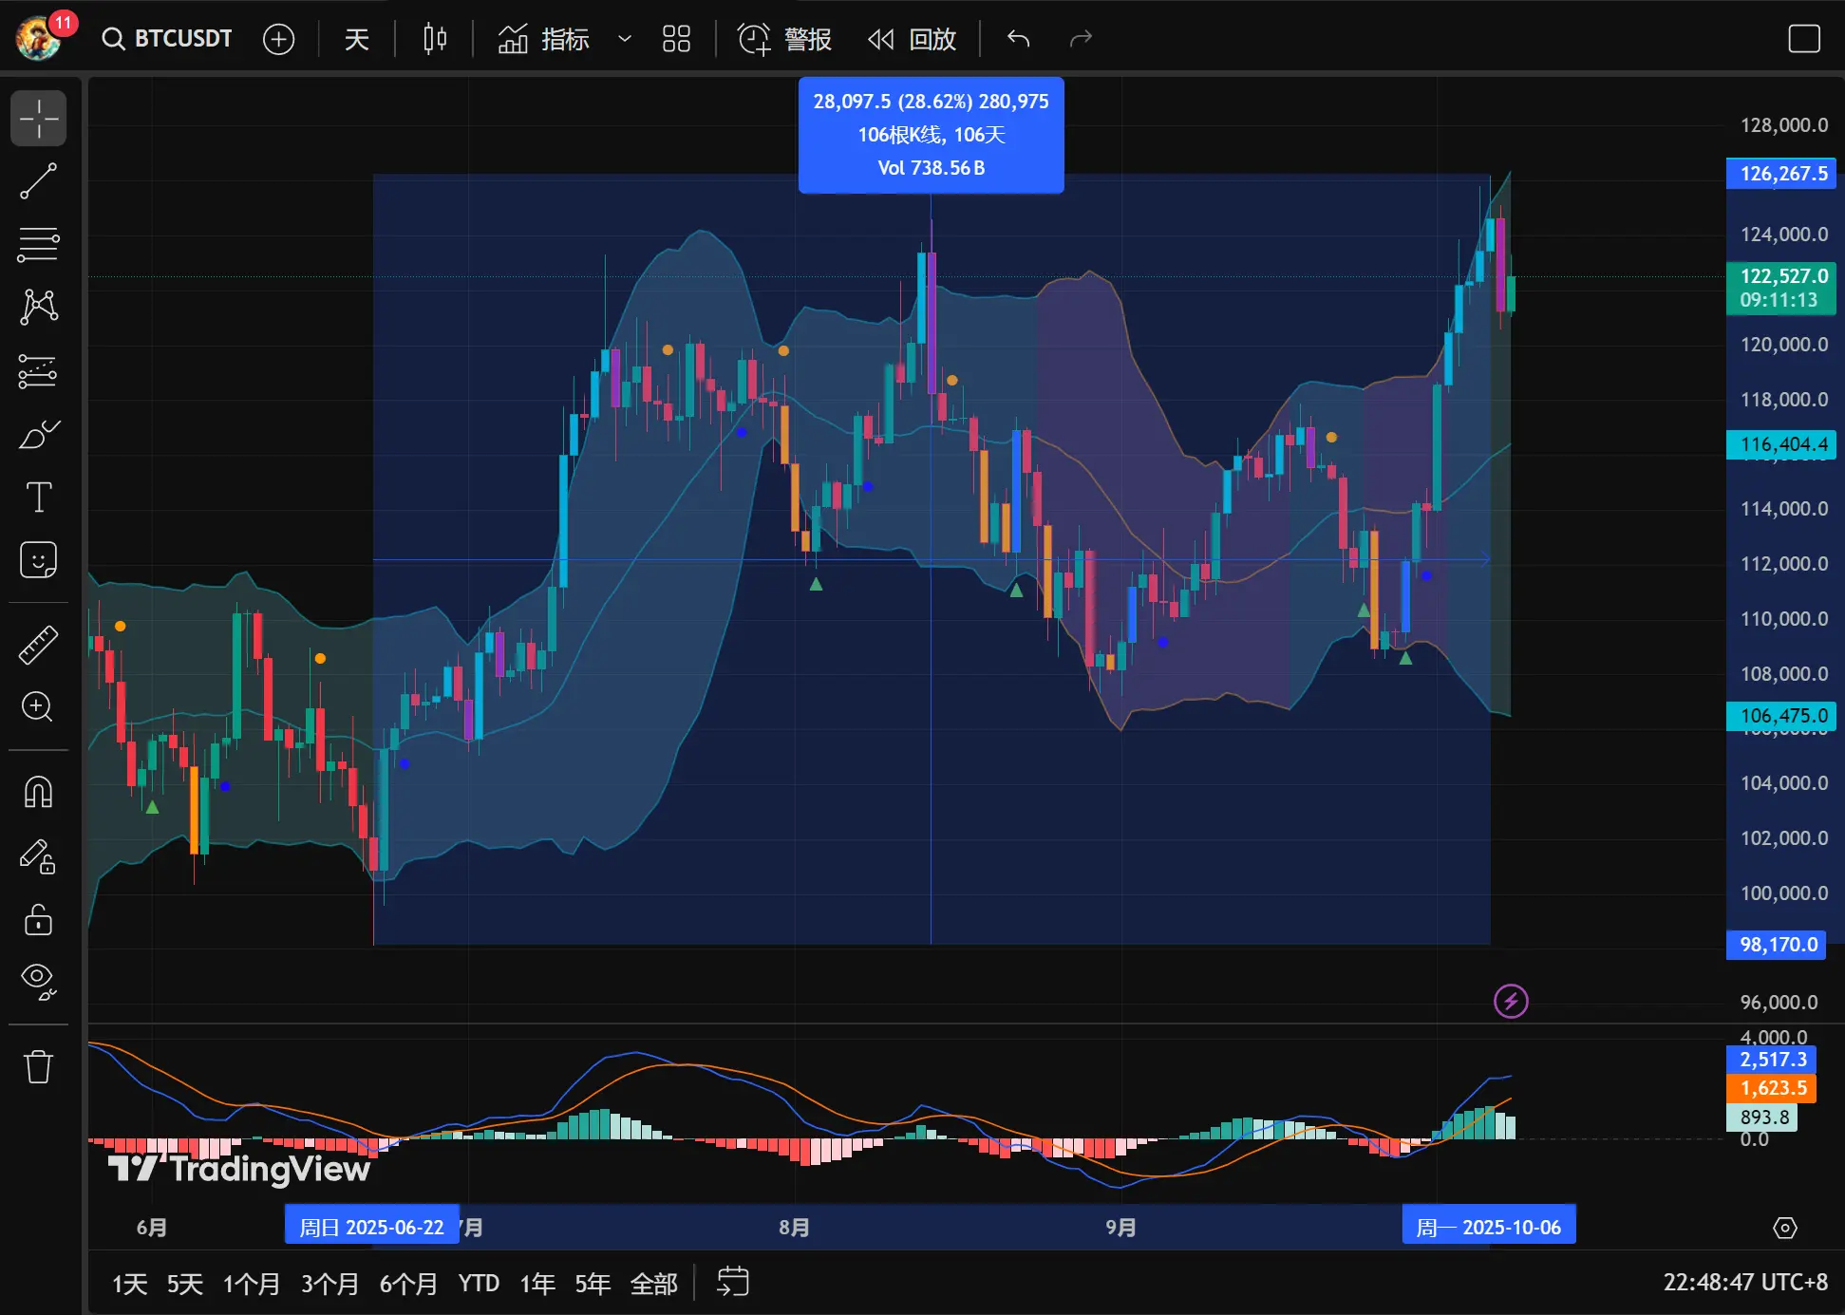The width and height of the screenshot is (1845, 1315).
Task: Open the Fibonacci retracement tool
Action: pos(38,244)
